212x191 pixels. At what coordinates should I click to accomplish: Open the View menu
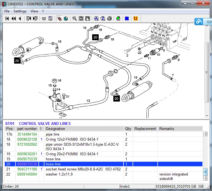(x=34, y=11)
